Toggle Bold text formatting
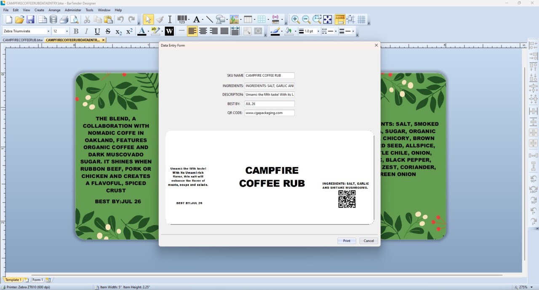The image size is (539, 290). 76,31
